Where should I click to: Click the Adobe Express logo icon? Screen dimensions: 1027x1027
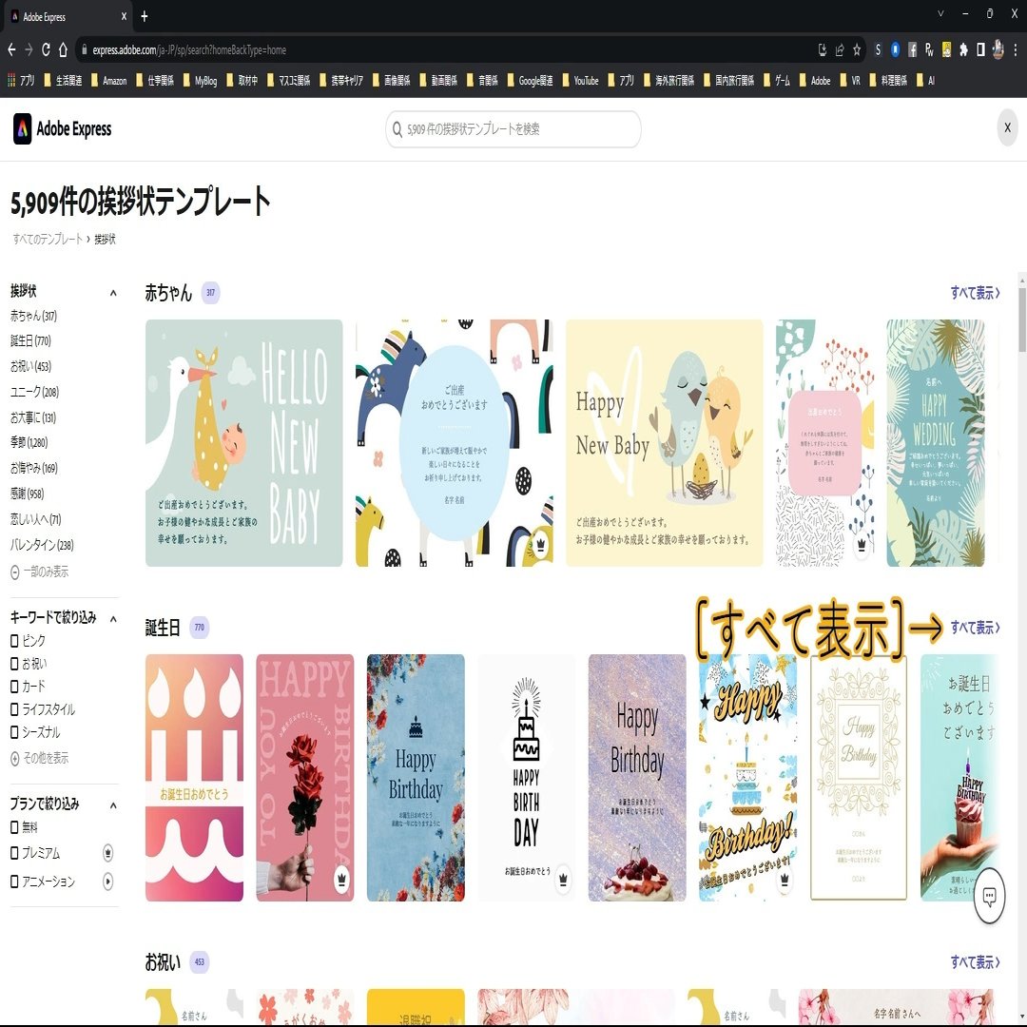(x=22, y=128)
